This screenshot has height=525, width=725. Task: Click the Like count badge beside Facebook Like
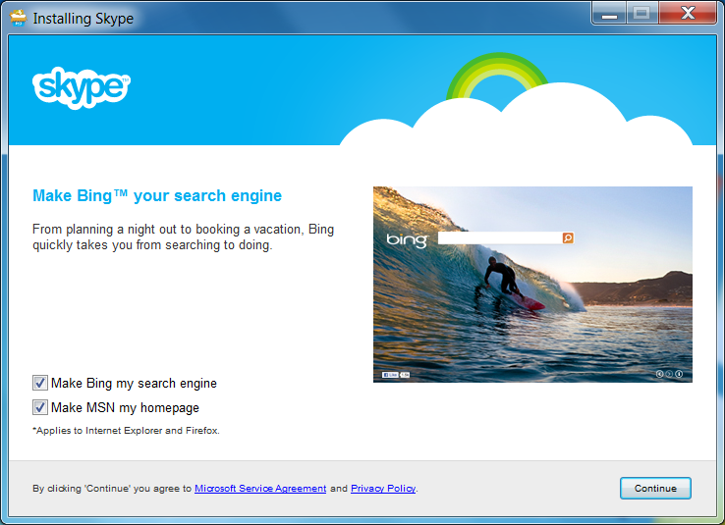pos(405,375)
